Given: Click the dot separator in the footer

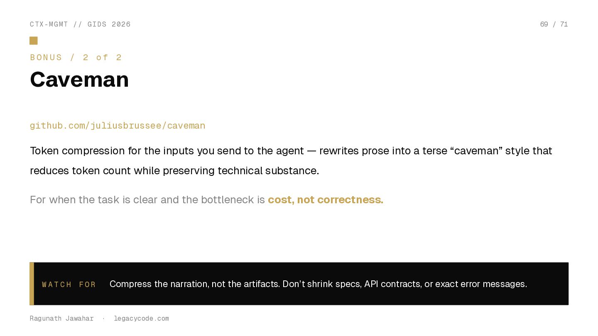Looking at the screenshot, I should [x=103, y=319].
